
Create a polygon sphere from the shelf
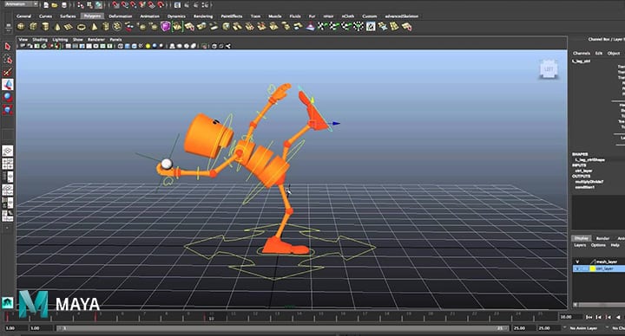[x=21, y=27]
